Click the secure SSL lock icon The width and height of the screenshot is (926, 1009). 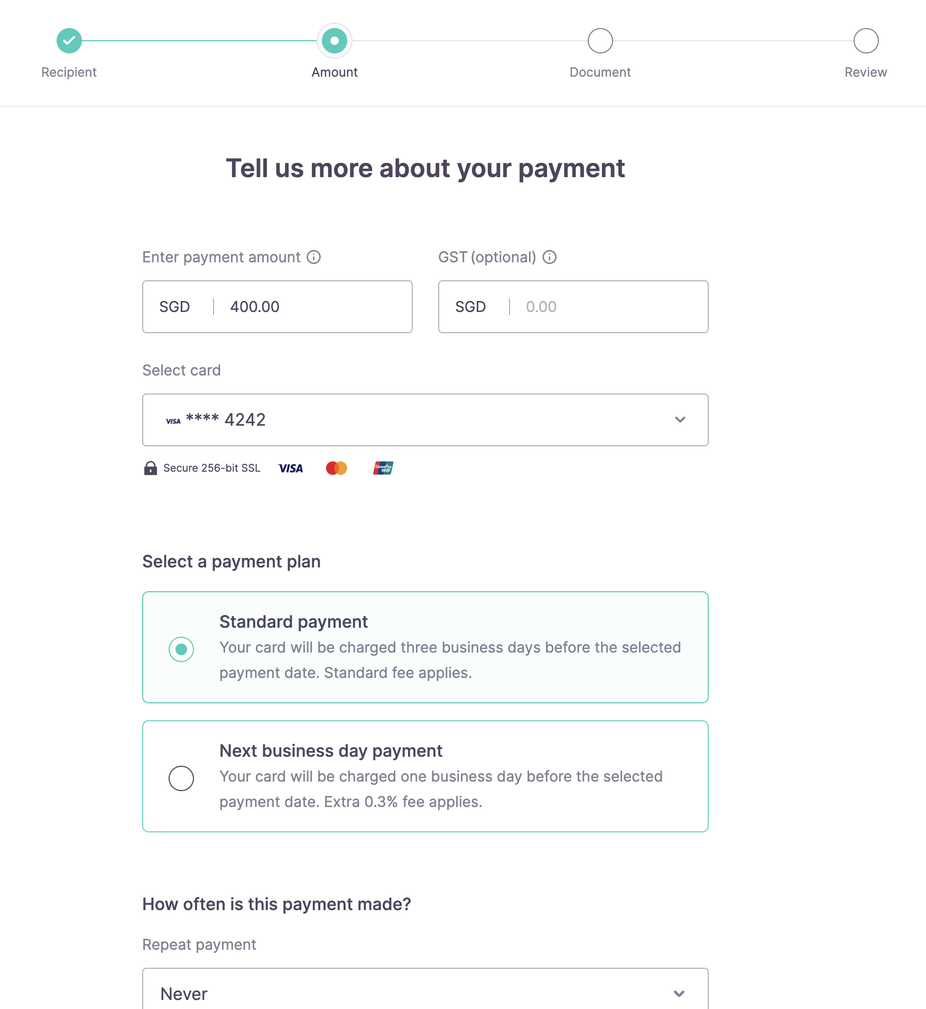tap(151, 468)
